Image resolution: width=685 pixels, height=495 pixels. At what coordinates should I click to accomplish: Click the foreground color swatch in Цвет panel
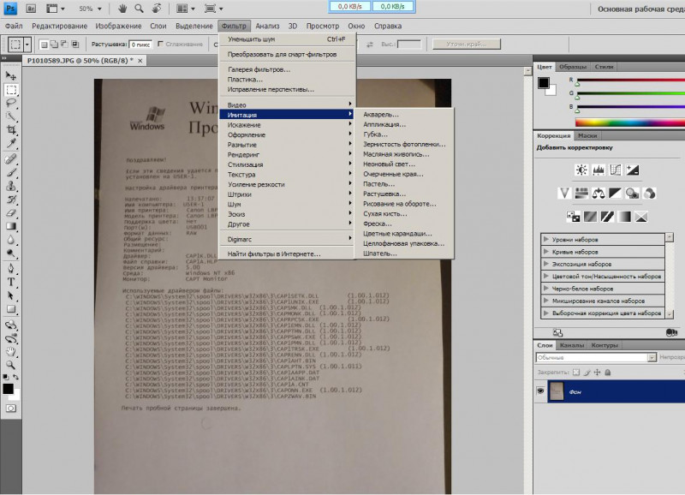[544, 82]
